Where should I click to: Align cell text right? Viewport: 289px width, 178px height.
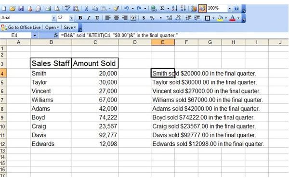coord(125,18)
